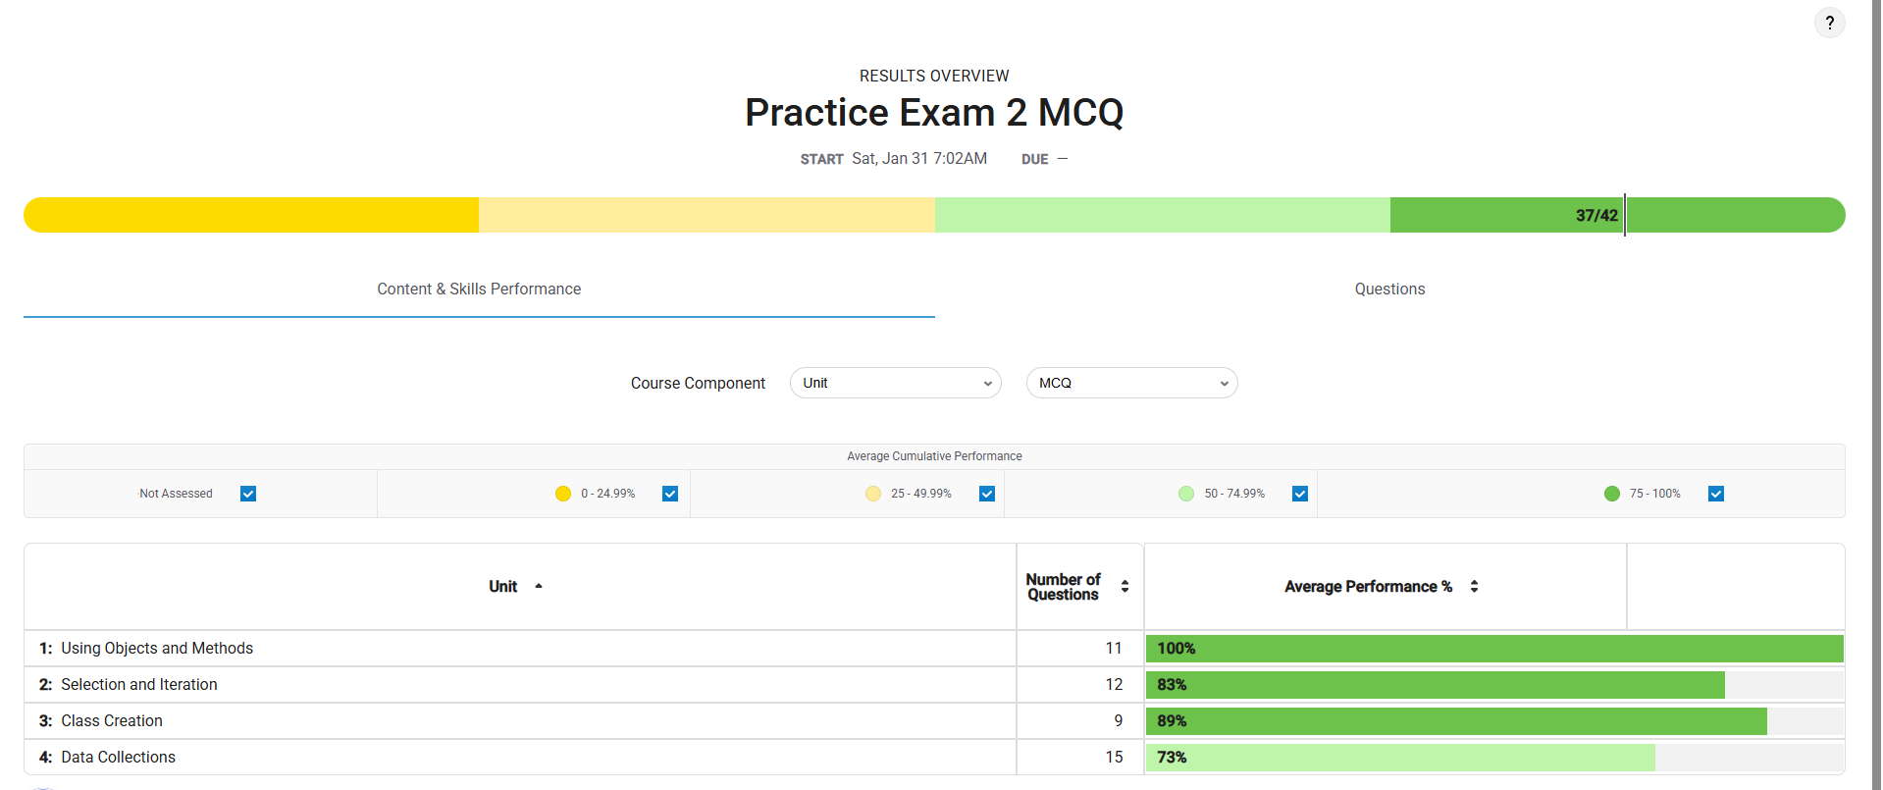Uncheck the Not Assessed checkbox

point(248,494)
